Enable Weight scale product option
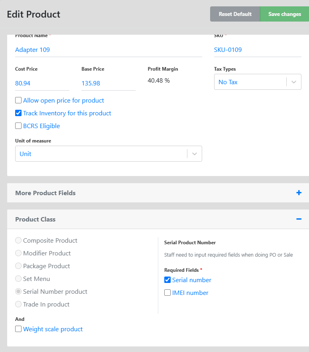This screenshot has height=352, width=309. tap(18, 329)
